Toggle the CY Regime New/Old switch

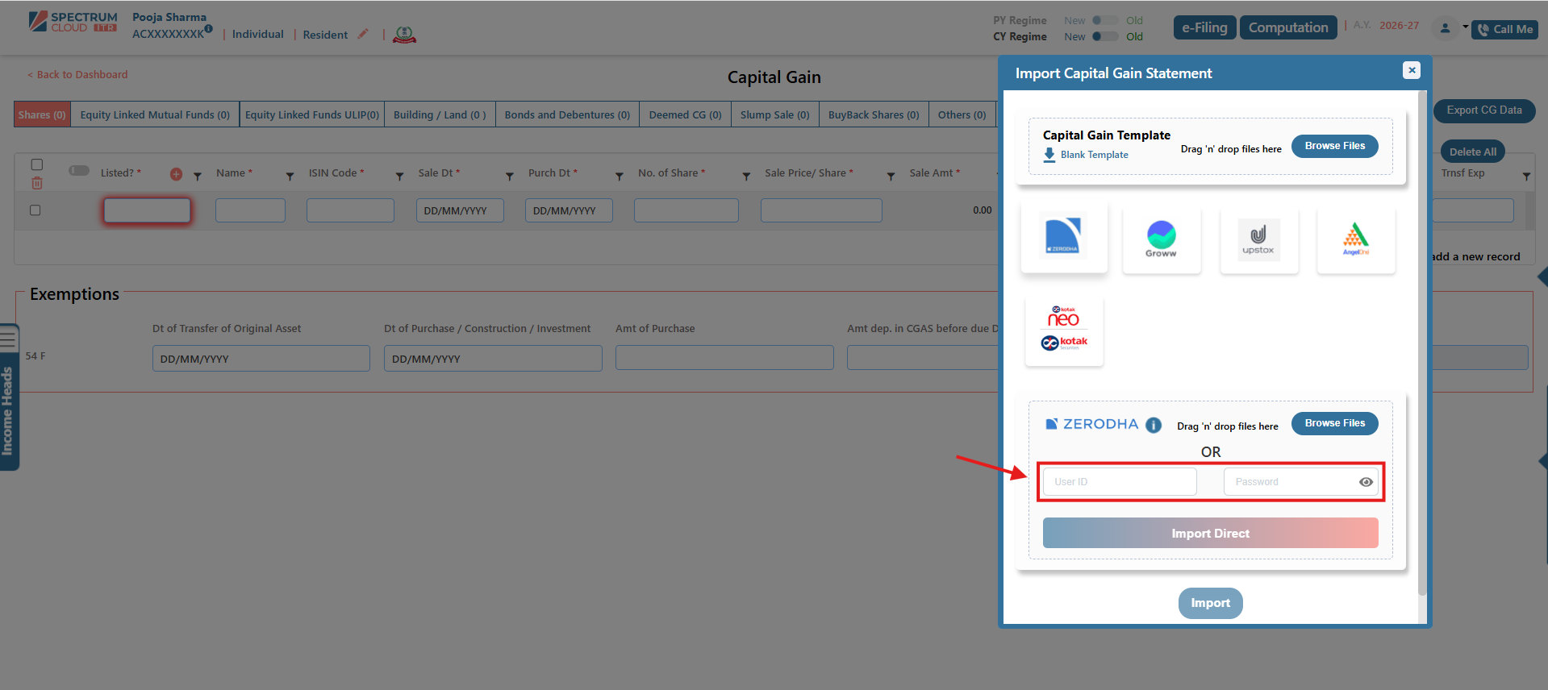point(1104,36)
